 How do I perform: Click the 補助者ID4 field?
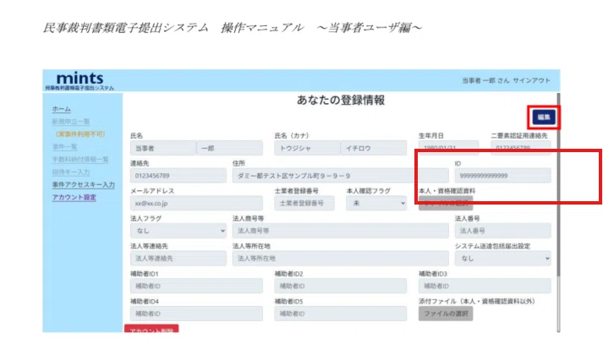click(x=196, y=314)
